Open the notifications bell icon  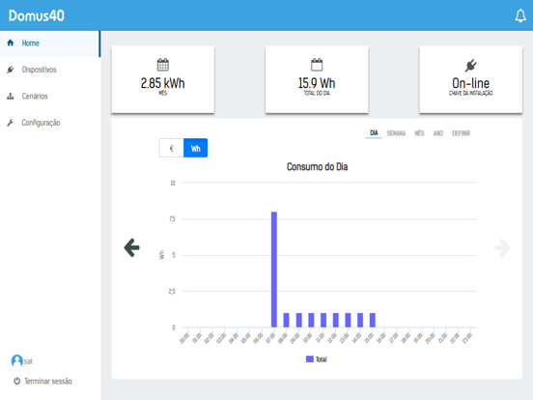click(x=520, y=16)
